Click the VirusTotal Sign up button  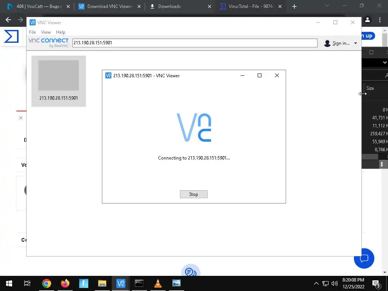coord(368,36)
